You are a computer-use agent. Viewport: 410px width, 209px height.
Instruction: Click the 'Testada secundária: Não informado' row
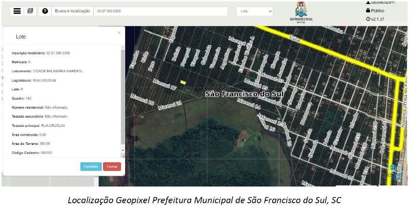pyautogui.click(x=39, y=117)
